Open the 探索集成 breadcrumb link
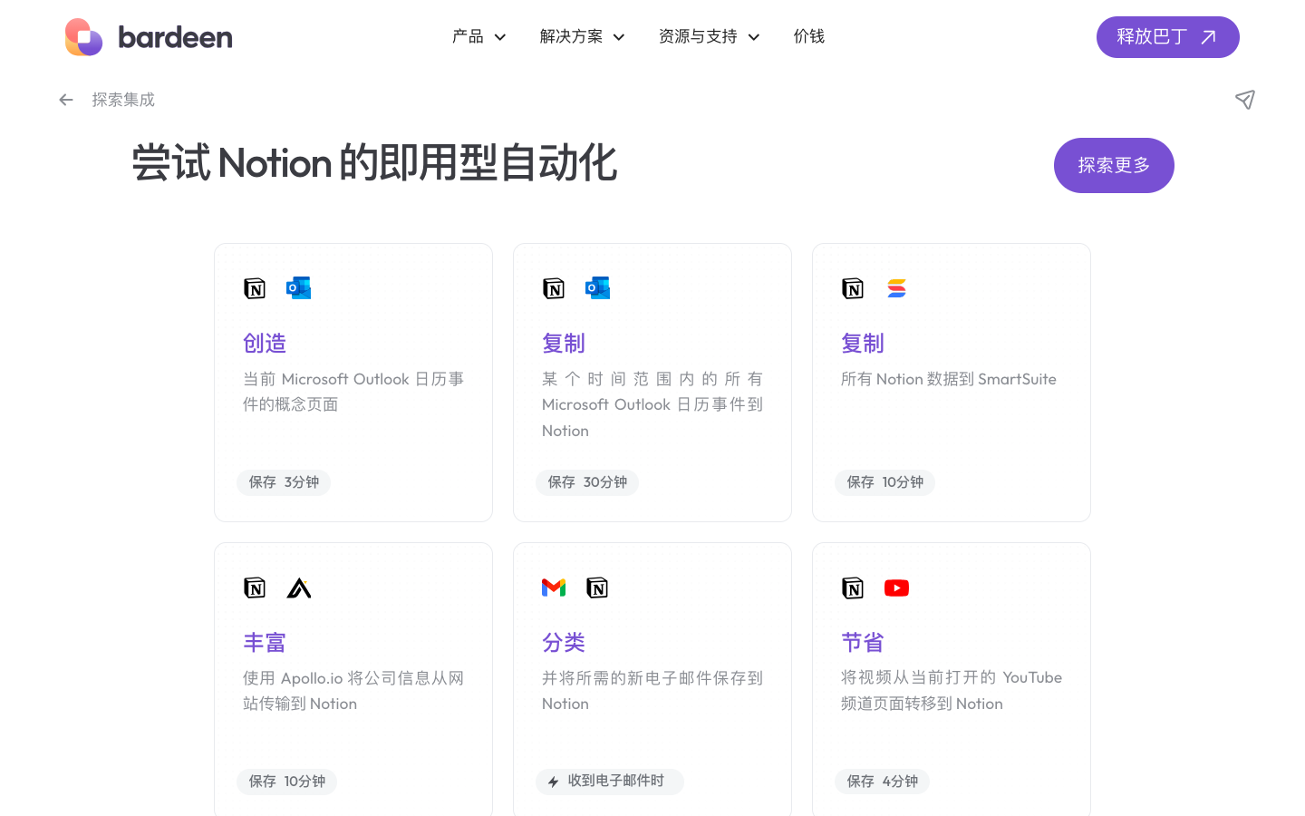Screen dimensions: 1305x816 tap(123, 100)
